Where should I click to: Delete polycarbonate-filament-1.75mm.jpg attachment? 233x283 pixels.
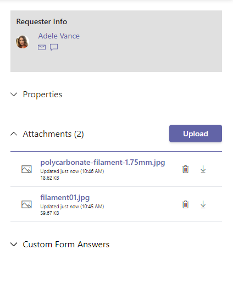tap(185, 169)
